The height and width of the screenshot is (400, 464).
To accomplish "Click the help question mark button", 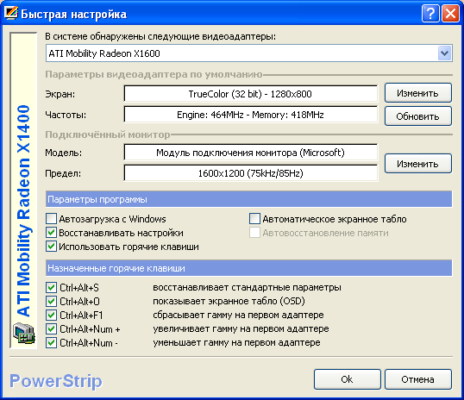I will [430, 13].
